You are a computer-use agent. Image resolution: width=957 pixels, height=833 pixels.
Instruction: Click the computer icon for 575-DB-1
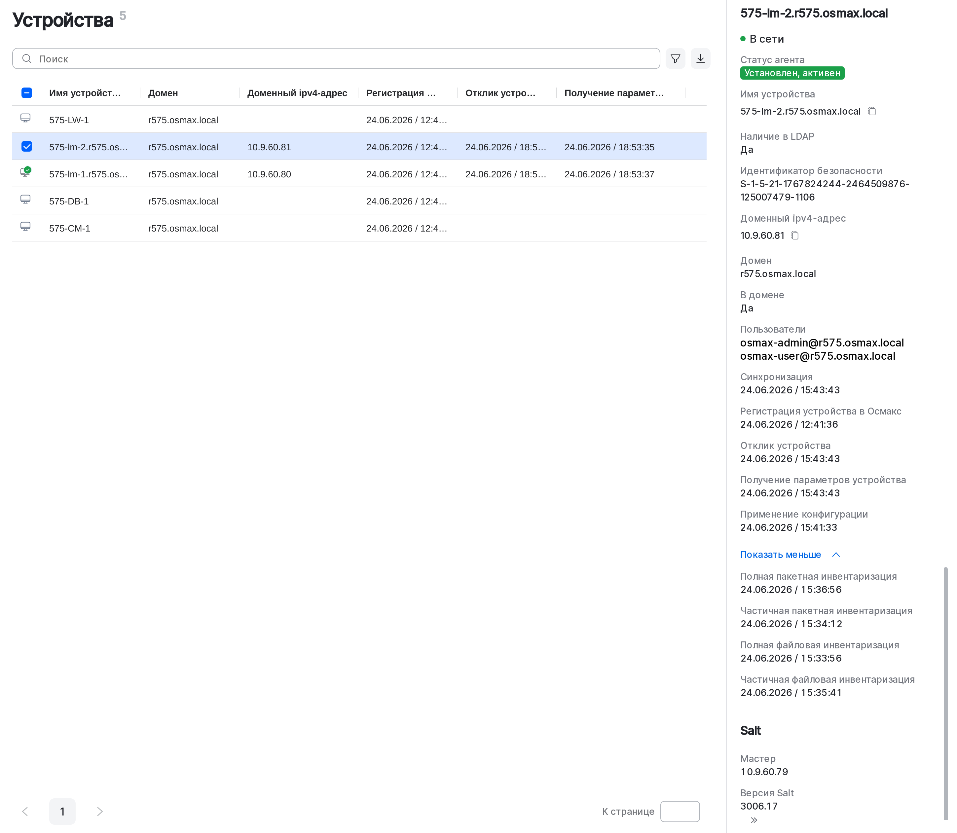(x=25, y=199)
